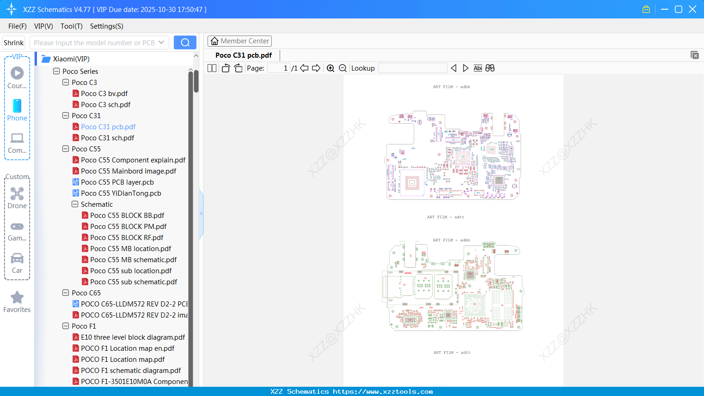Screen dimensions: 704x396
Task: Go to next page arrow
Action: 316,68
